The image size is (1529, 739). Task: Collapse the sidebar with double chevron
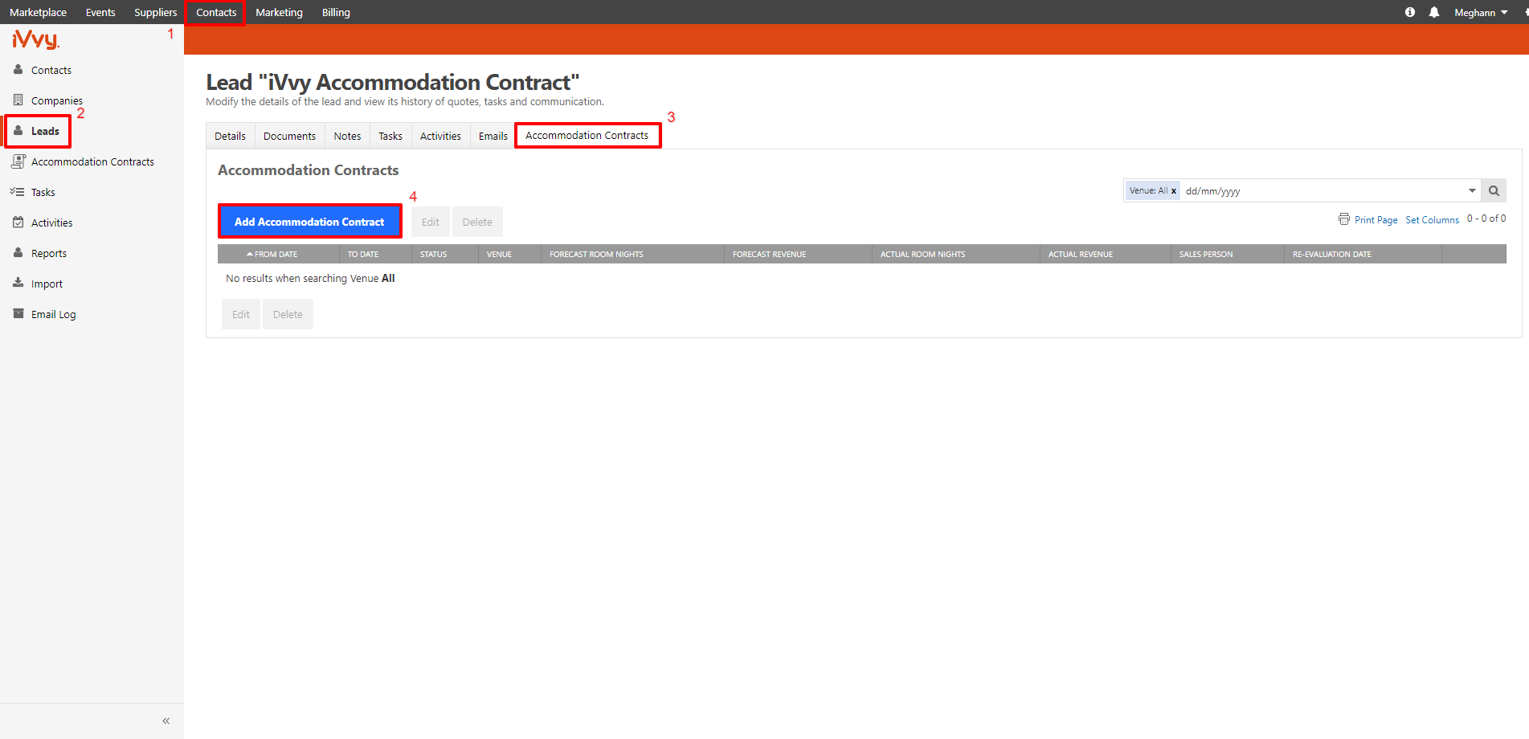pos(166,721)
